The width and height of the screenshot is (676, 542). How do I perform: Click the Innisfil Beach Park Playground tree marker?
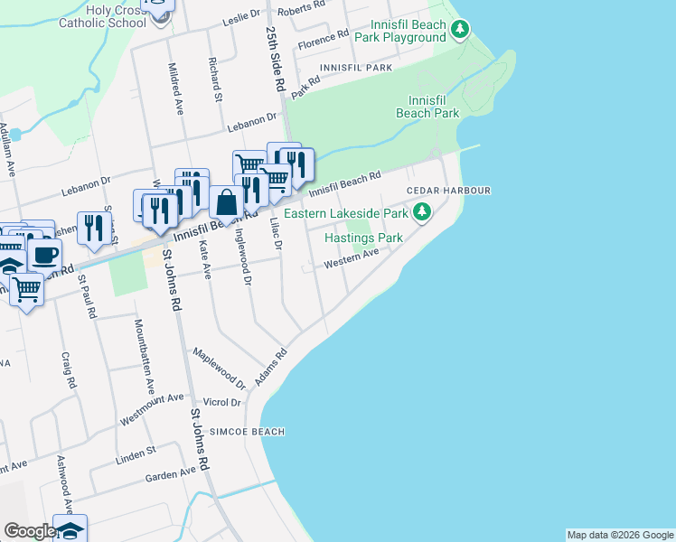click(x=460, y=30)
